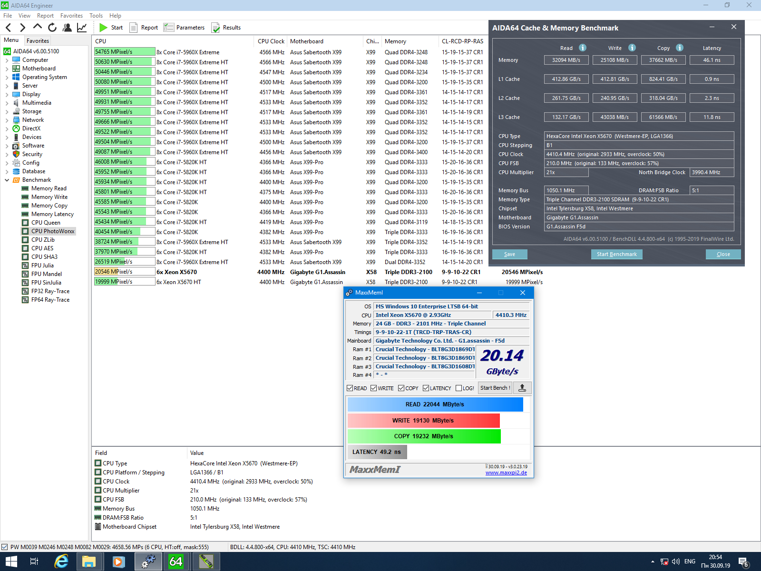Enable the LOG! checkbox in MaxxMem
The width and height of the screenshot is (761, 571).
[459, 388]
